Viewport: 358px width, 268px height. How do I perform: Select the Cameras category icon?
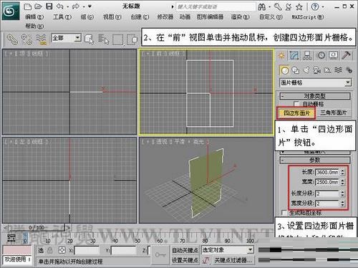coord(317,70)
